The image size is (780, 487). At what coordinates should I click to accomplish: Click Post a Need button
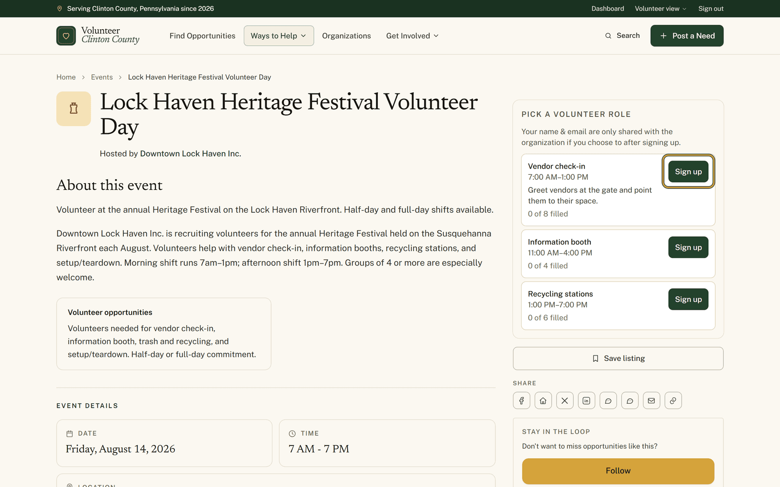(687, 36)
